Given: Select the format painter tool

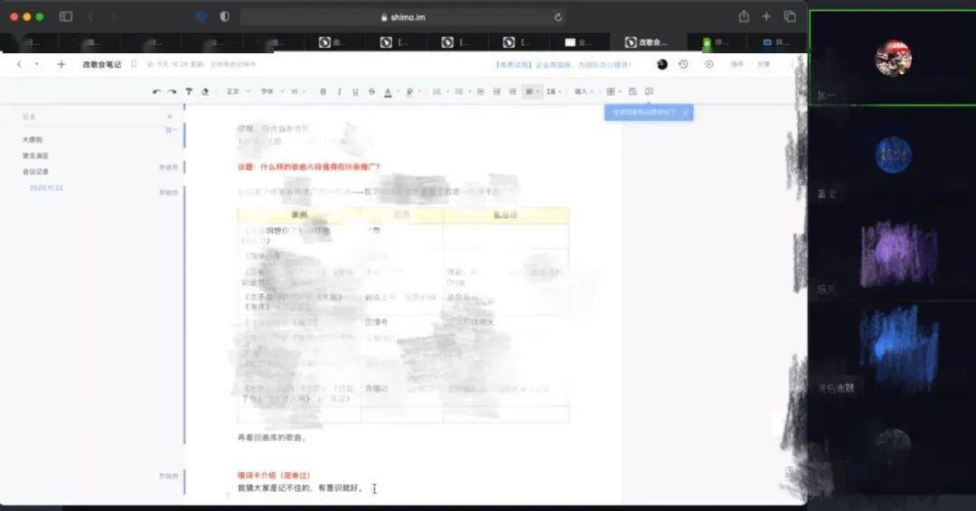Looking at the screenshot, I should (x=189, y=91).
